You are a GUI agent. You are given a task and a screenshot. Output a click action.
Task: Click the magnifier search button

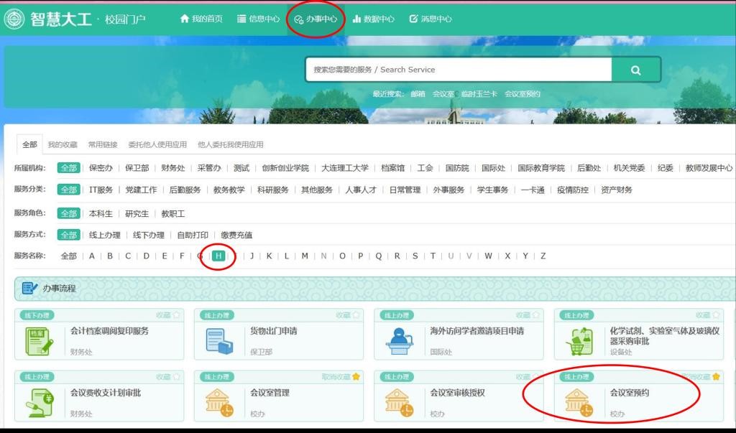pos(635,70)
